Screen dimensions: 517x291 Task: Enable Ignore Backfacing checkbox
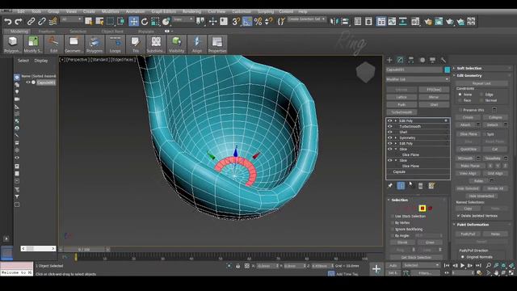(x=392, y=229)
